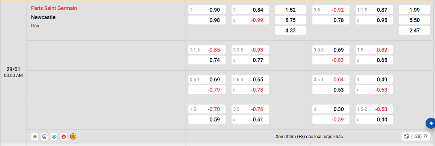The height and width of the screenshot is (146, 435).
Task: Choose under odds -0.99 for line 3
Action: click(250, 21)
